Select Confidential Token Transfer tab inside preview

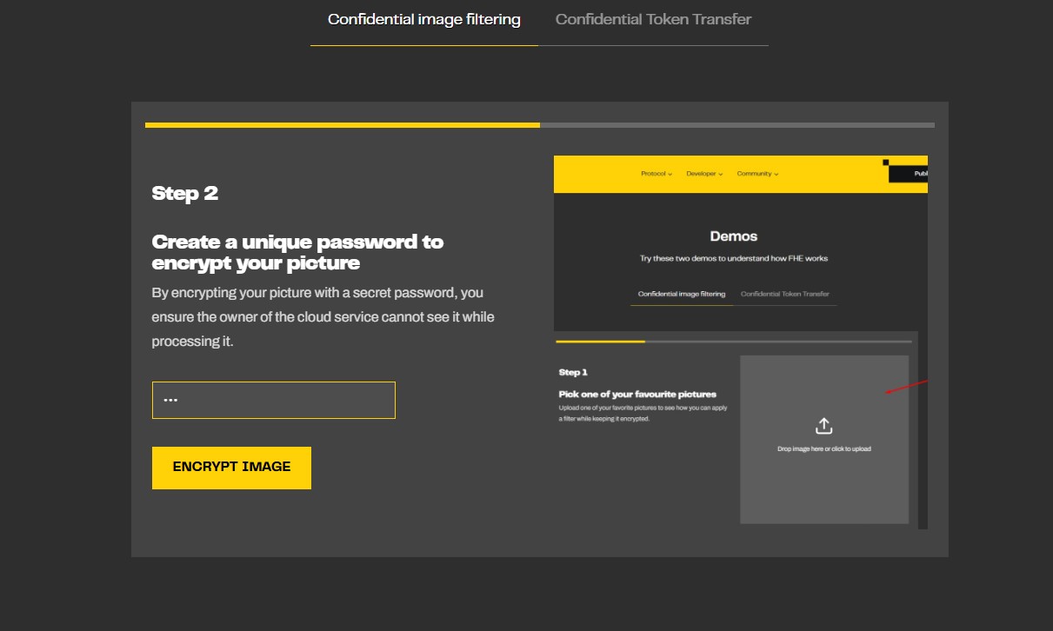(x=784, y=294)
